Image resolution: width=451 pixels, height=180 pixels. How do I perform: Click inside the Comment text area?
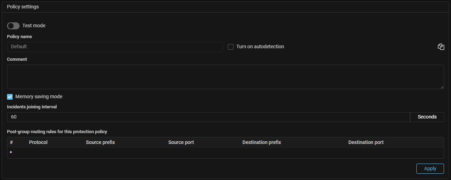coord(225,77)
